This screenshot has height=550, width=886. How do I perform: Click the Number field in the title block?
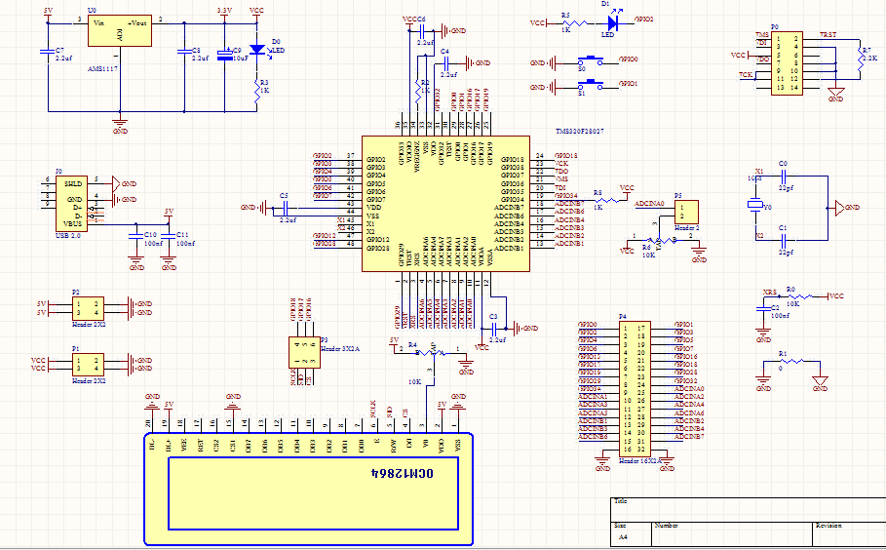pyautogui.click(x=732, y=533)
